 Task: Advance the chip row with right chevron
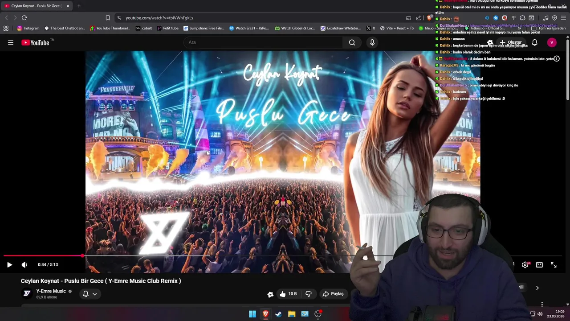537,288
